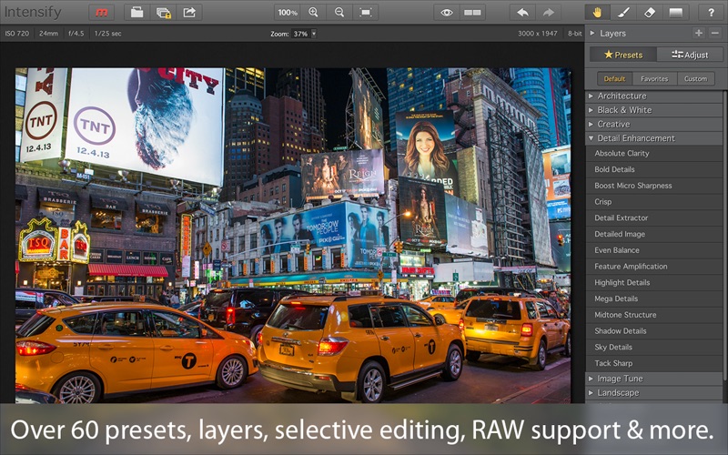Image resolution: width=728 pixels, height=455 pixels.
Task: Add a new layer with plus button
Action: point(698,33)
